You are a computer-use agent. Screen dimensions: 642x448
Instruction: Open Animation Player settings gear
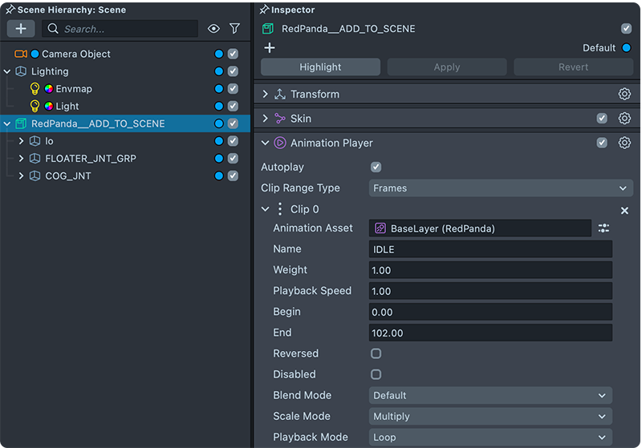624,143
